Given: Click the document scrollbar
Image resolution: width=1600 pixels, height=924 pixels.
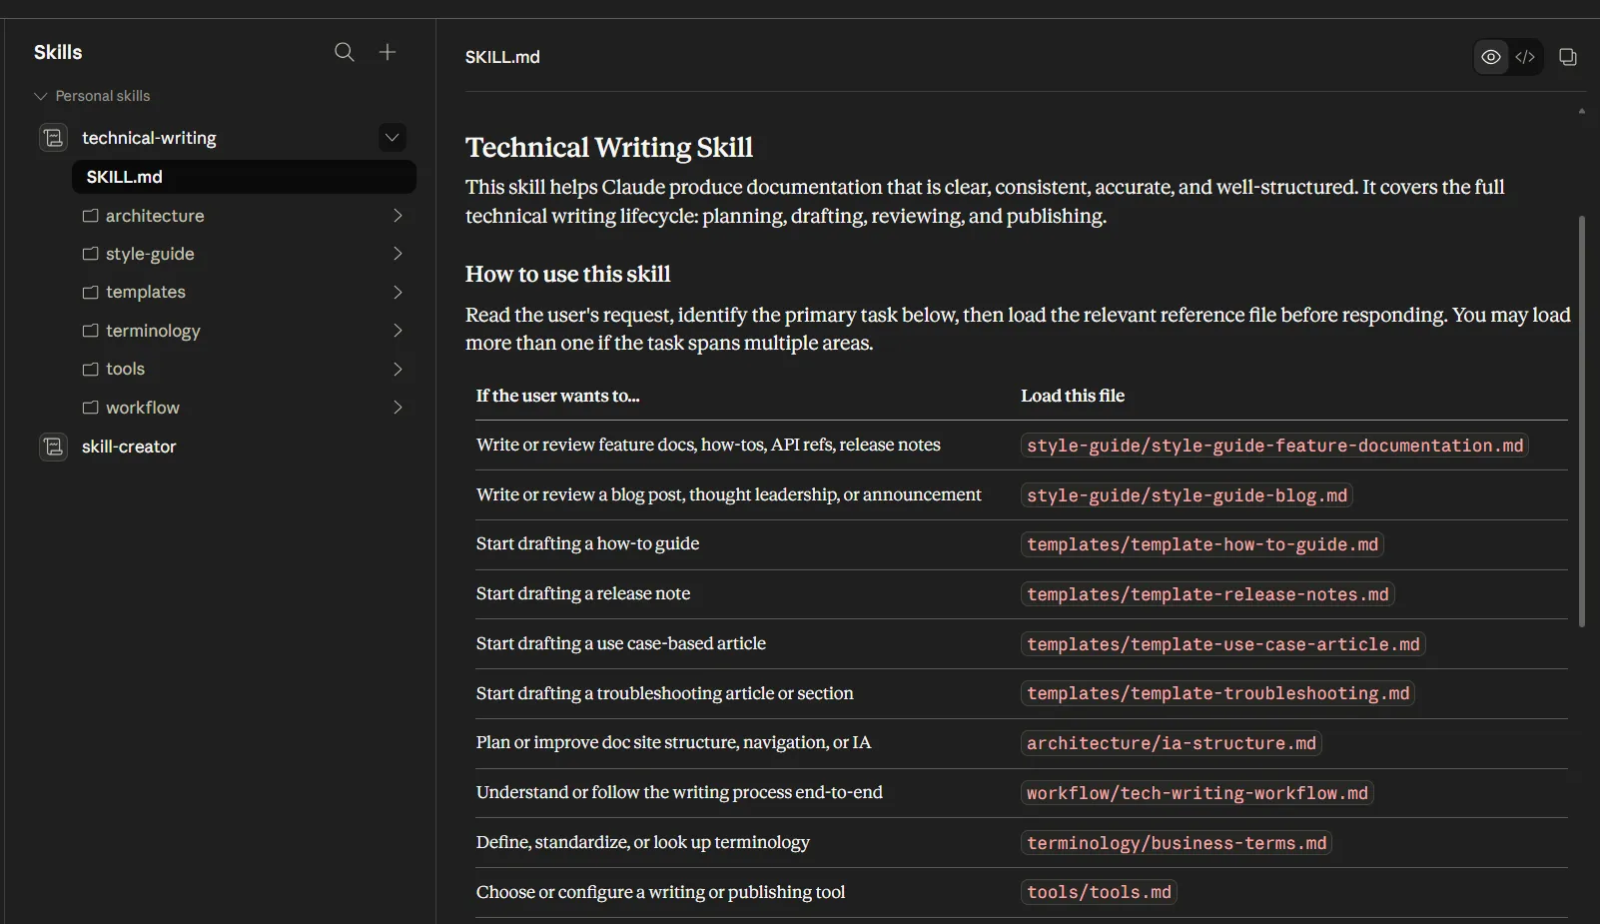Looking at the screenshot, I should click(x=1581, y=417).
